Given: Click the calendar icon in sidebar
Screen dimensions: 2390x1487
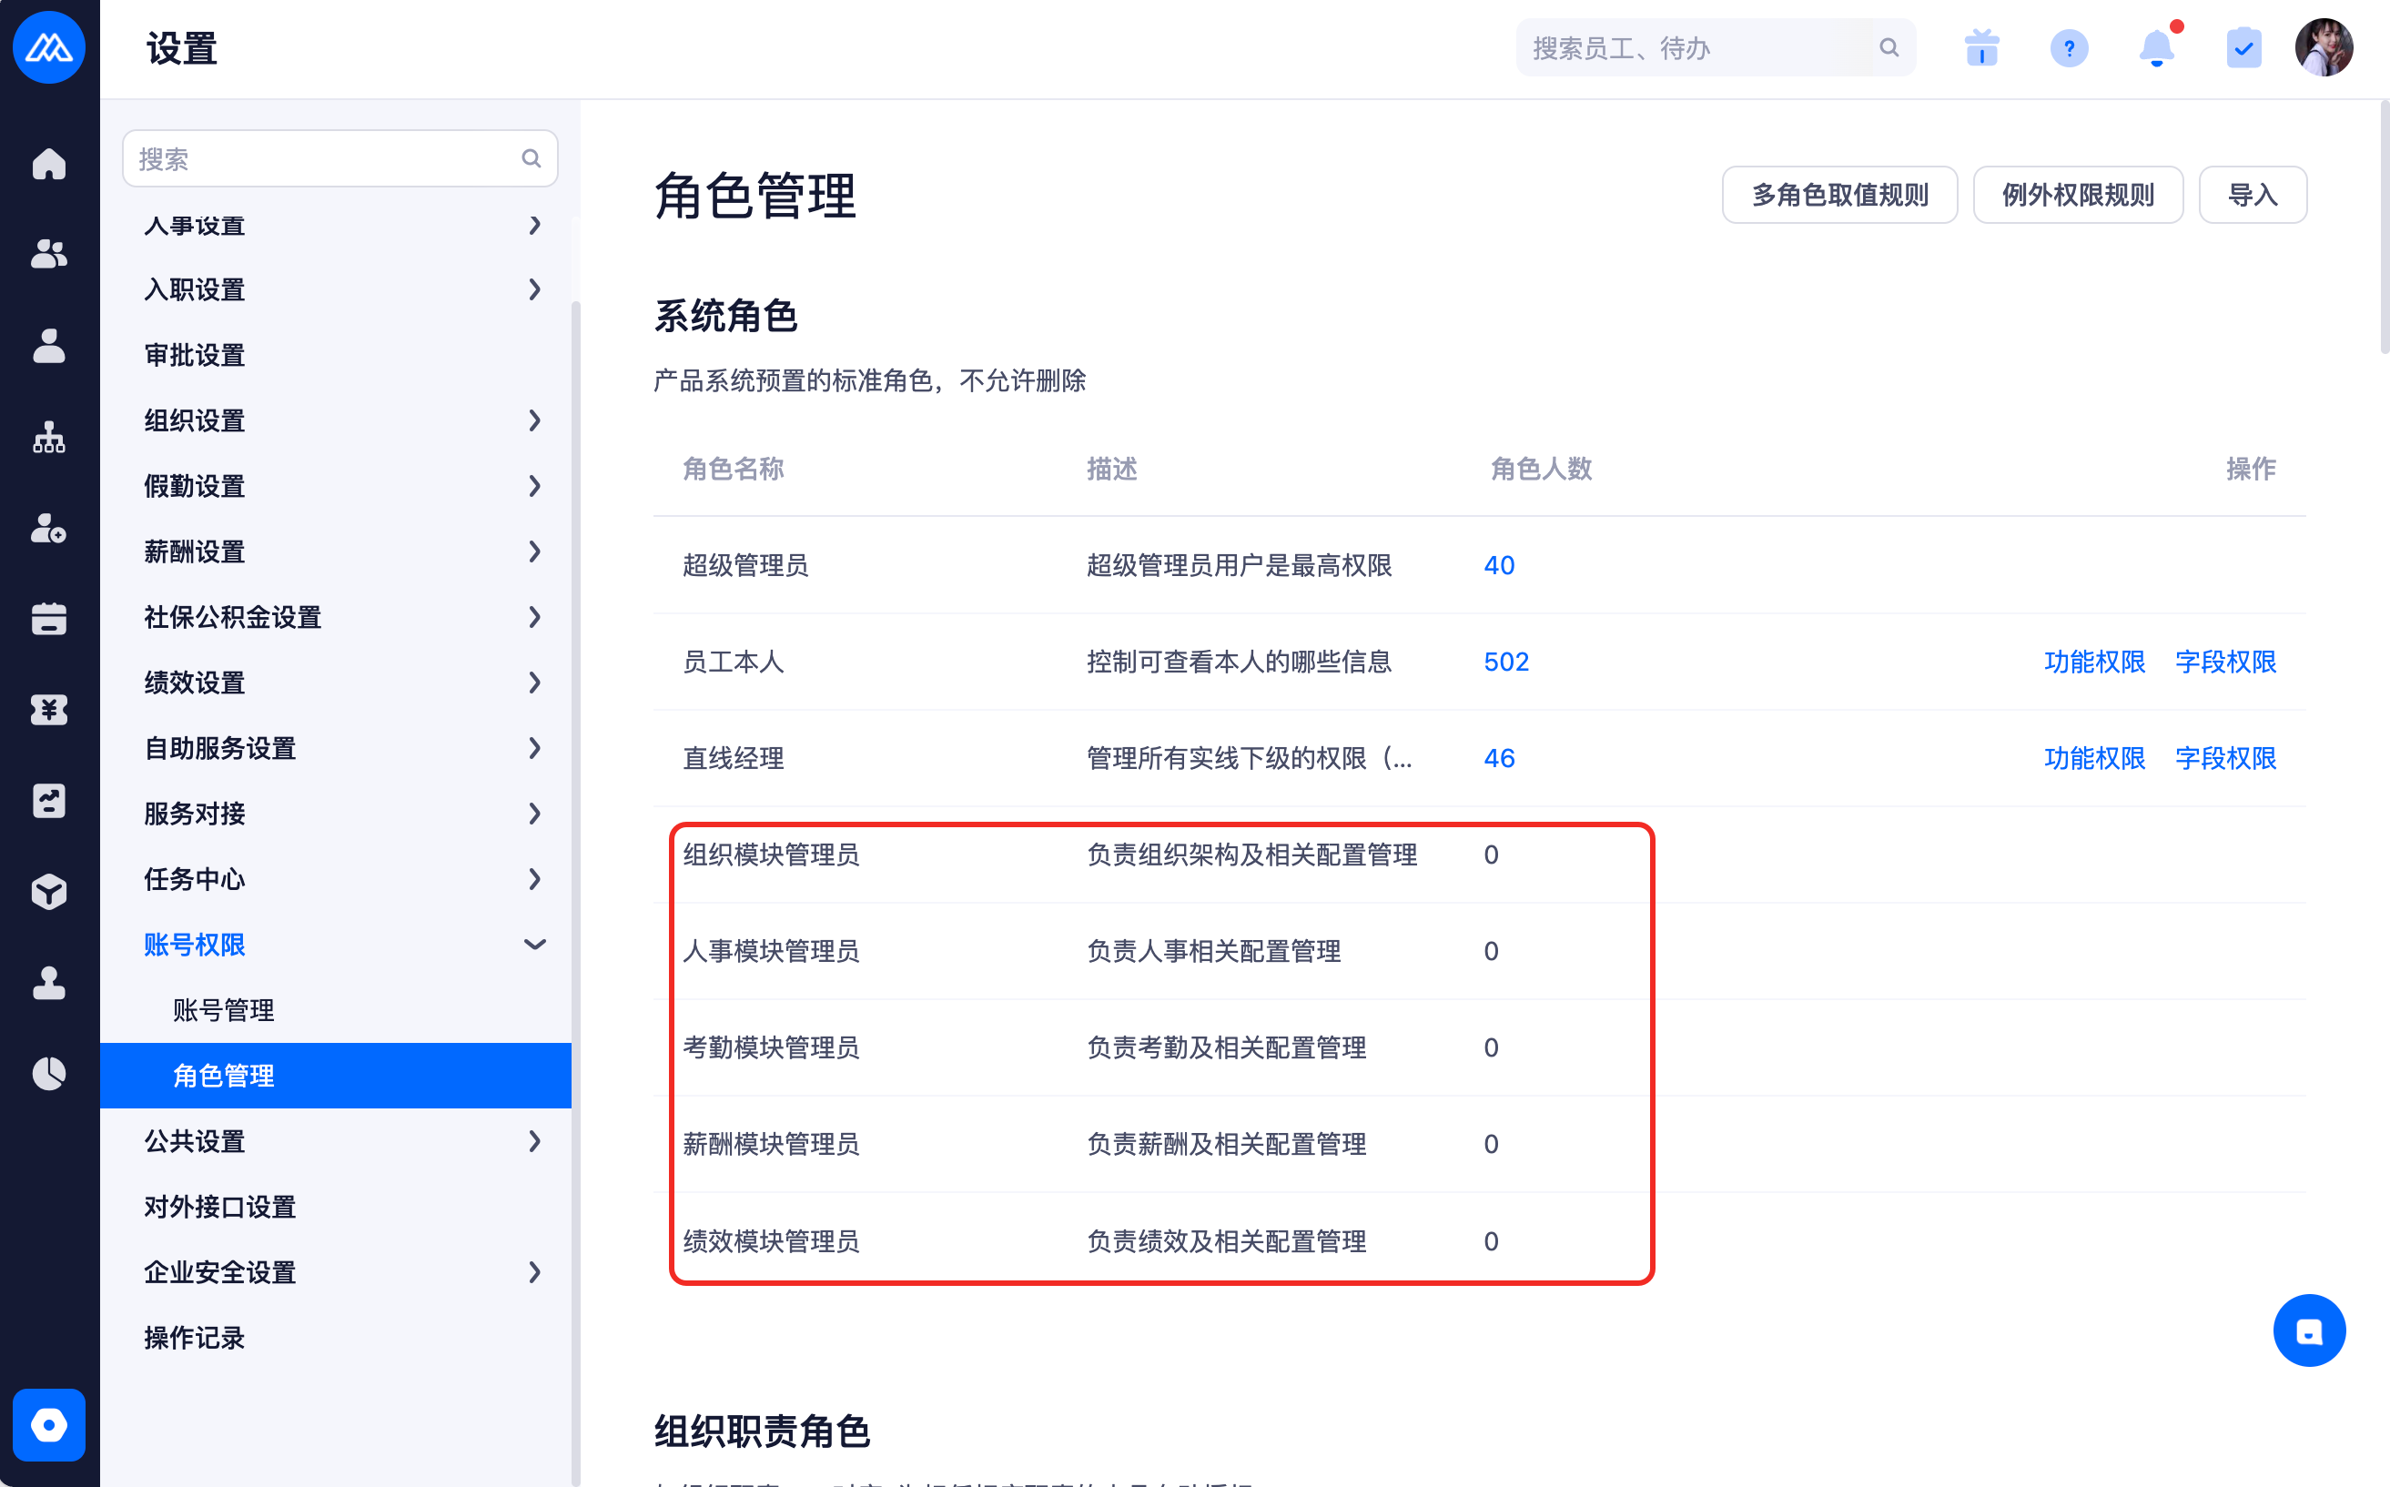Looking at the screenshot, I should tap(48, 619).
